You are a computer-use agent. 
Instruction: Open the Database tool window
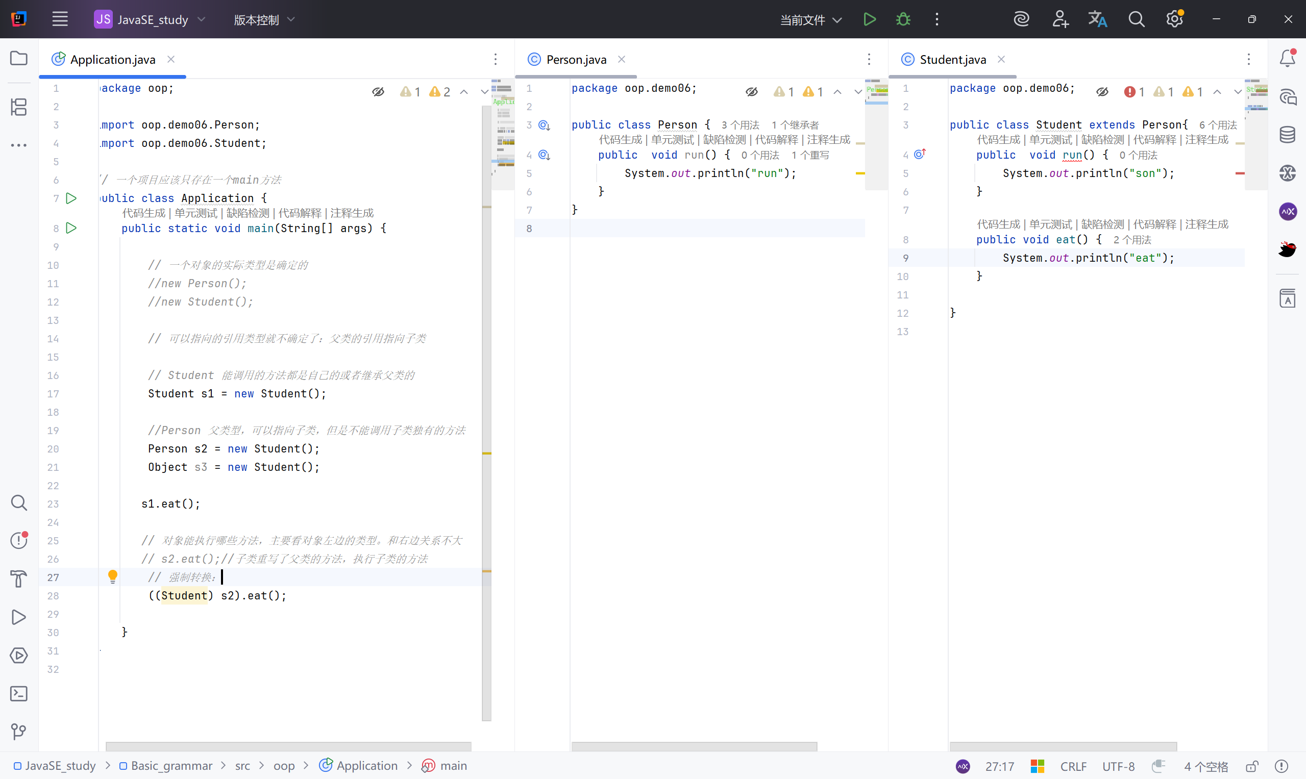pos(1287,135)
